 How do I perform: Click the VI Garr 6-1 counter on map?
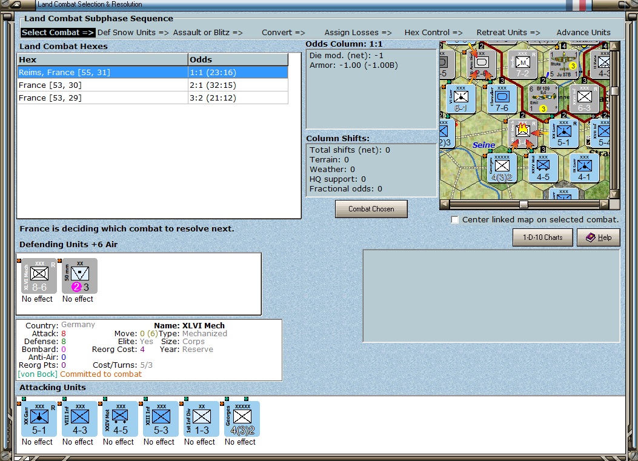point(460,99)
